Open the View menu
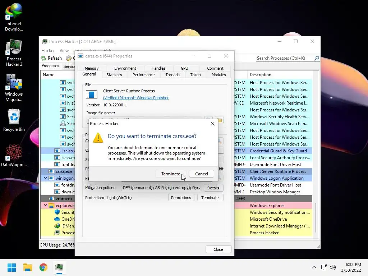 [64, 50]
